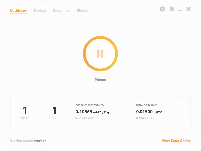This screenshot has width=201, height=151.
Task: Select the 0.01500 mBTC unpaid balance value
Action: click(149, 112)
